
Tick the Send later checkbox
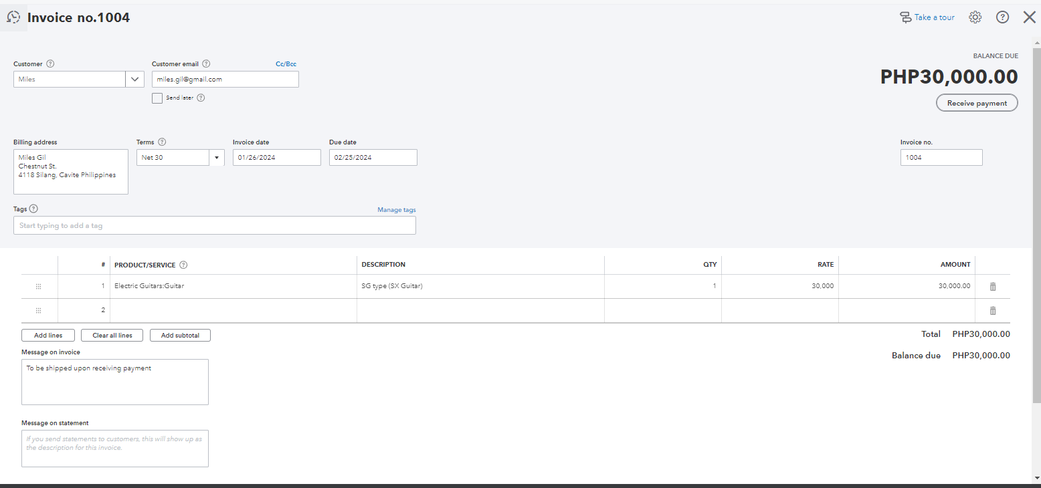[157, 98]
